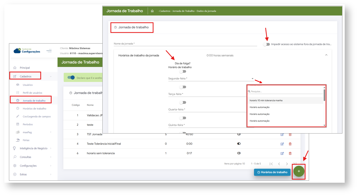
Task: Click the green plus button to add a jornada
Action: pyautogui.click(x=299, y=171)
